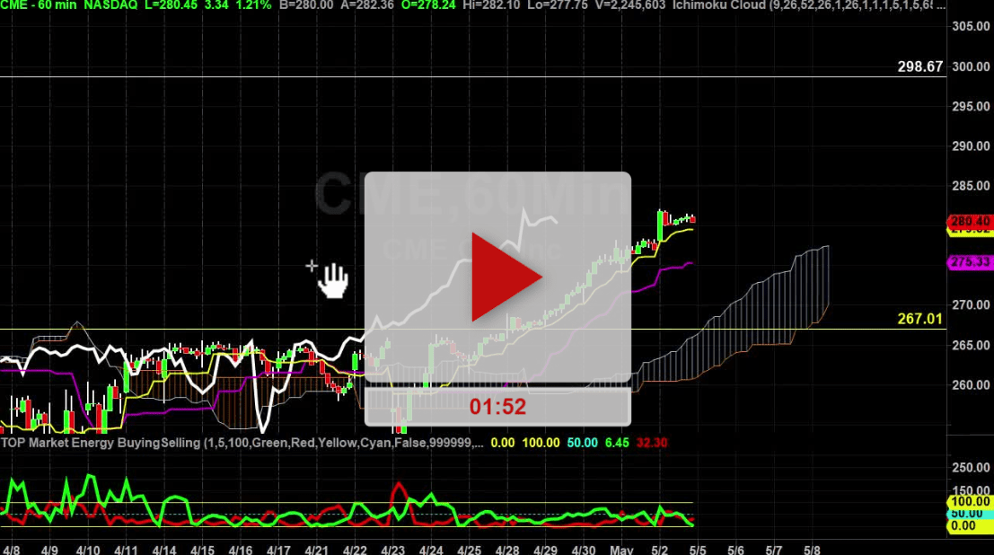Click the 285.00 price axis label

pos(971,187)
